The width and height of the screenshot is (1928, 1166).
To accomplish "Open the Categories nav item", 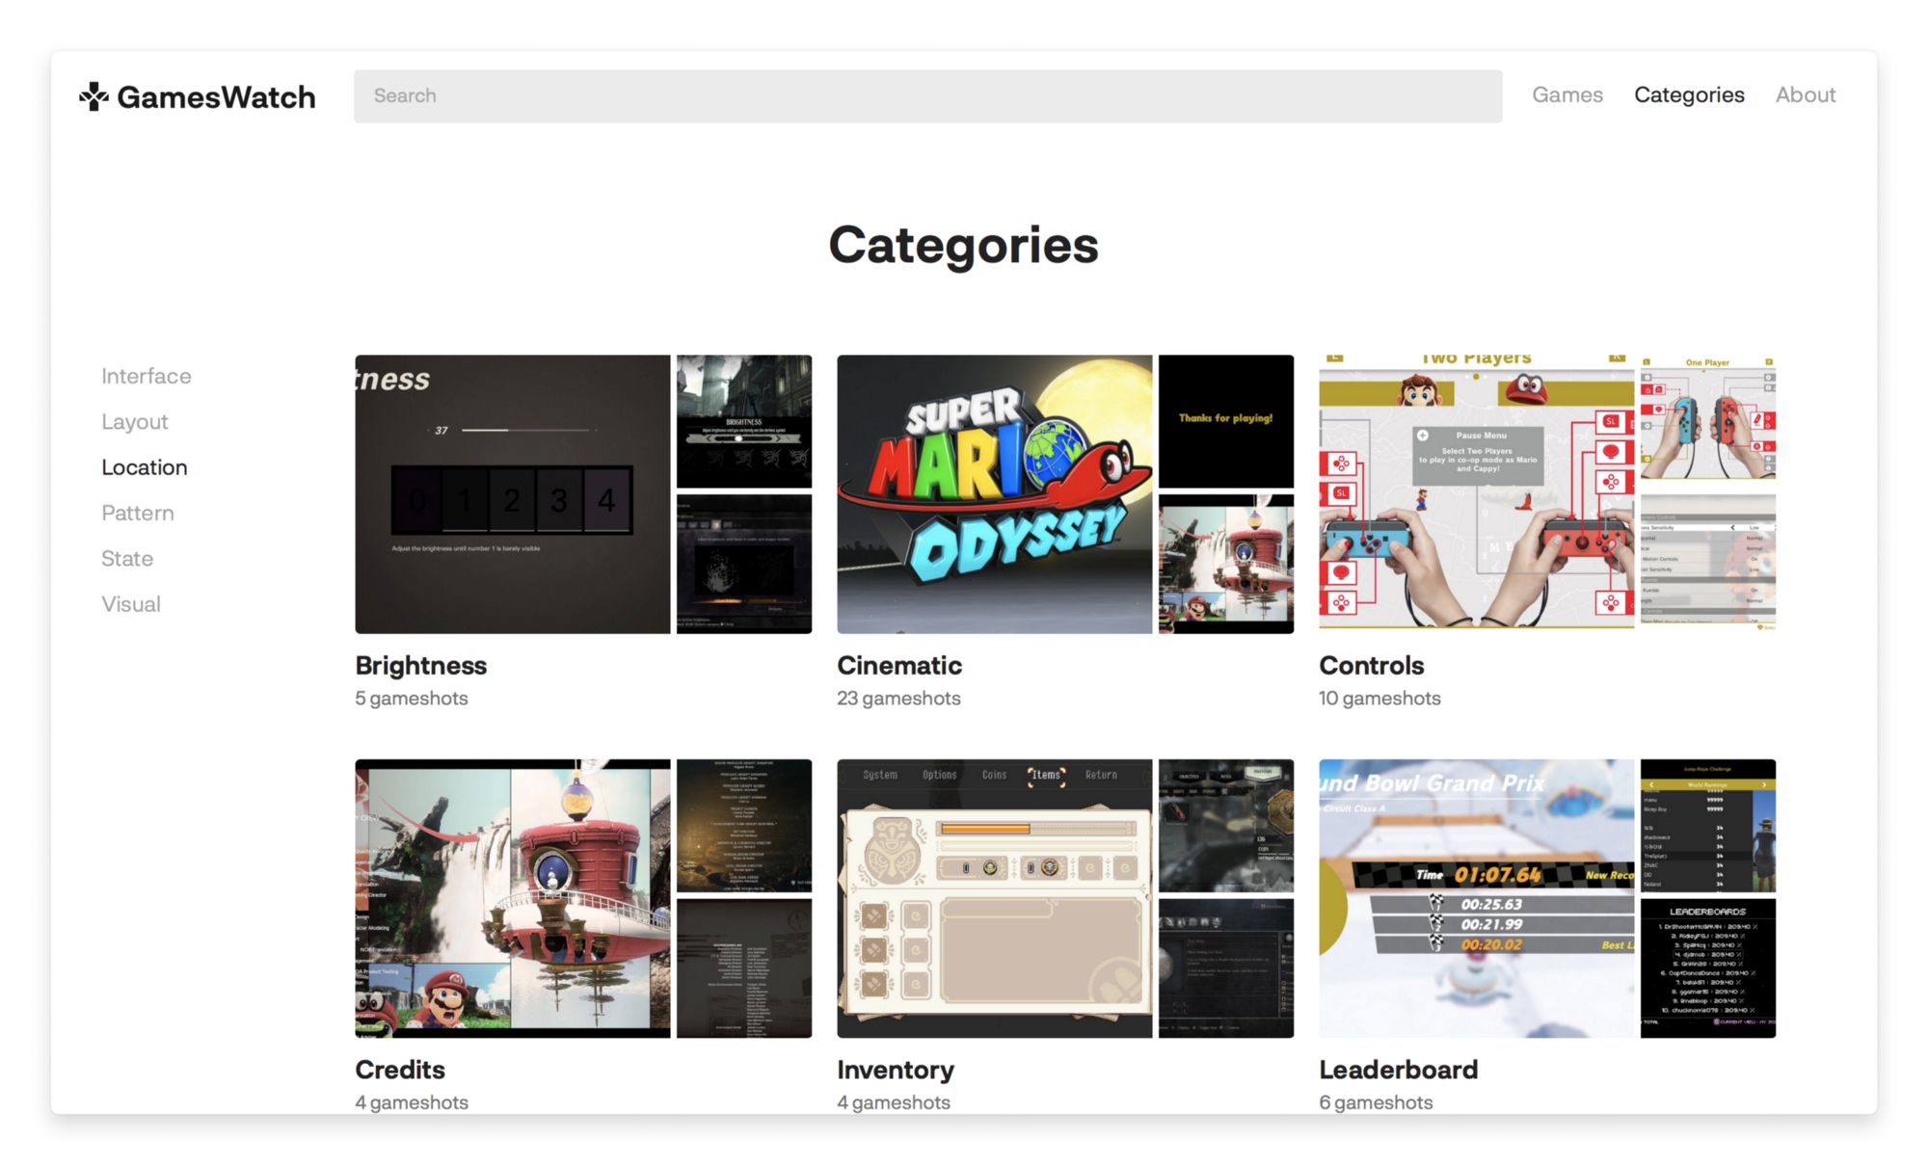I will [x=1688, y=95].
